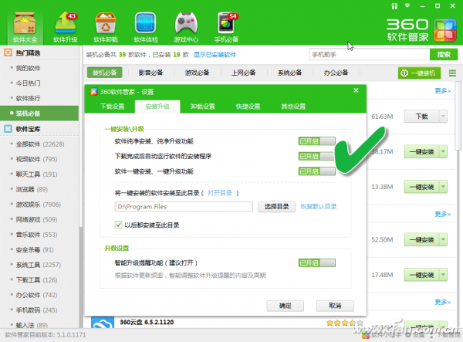
Task: Select 装机必备 category tab
Action: point(104,73)
